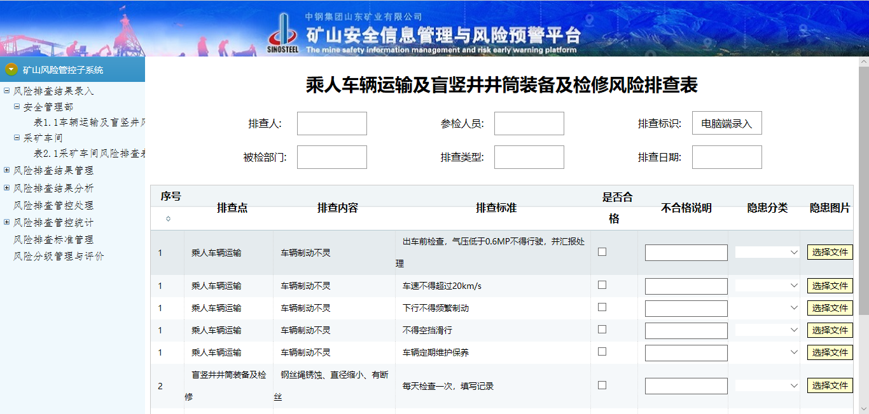This screenshot has height=414, width=869.
Task: Select the 矿山风险管控子系统 panel header
Action: [73, 69]
